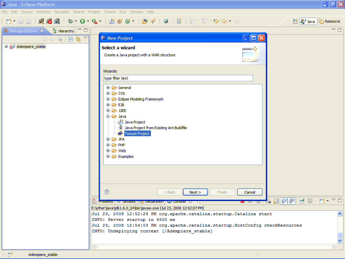Click the console scroll down arrow
The width and height of the screenshot is (345, 259).
(340, 240)
